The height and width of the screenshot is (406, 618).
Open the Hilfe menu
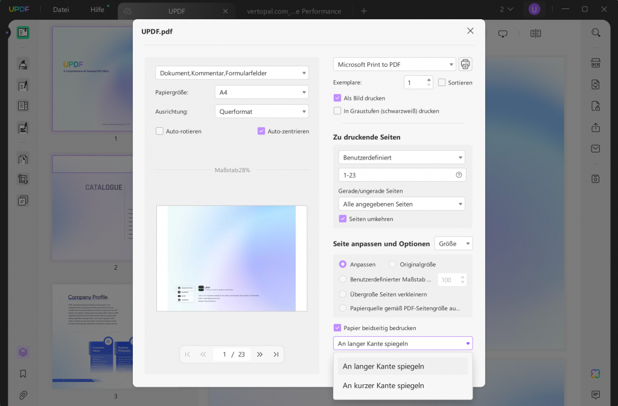pyautogui.click(x=97, y=10)
